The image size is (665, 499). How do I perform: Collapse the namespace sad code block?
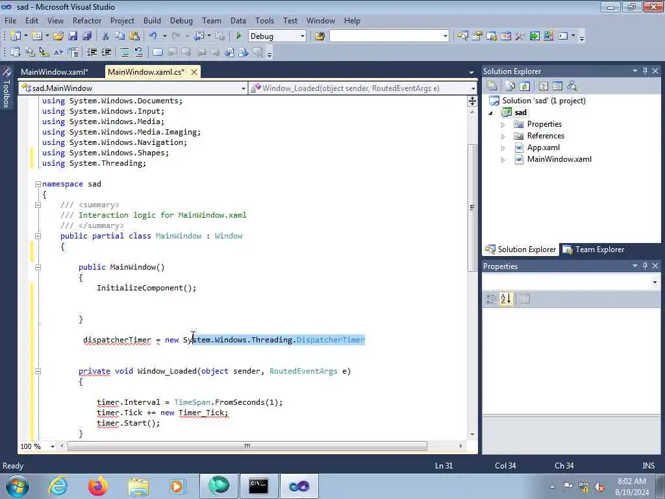38,184
